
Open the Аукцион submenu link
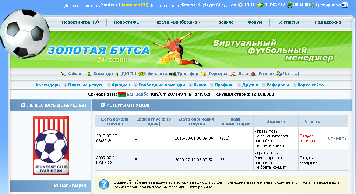[x=121, y=85]
